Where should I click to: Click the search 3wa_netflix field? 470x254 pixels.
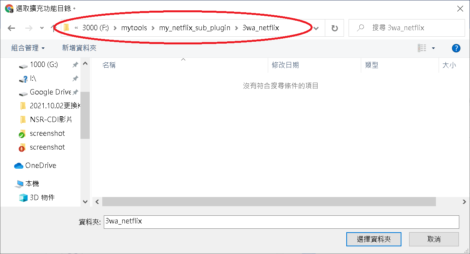click(406, 28)
